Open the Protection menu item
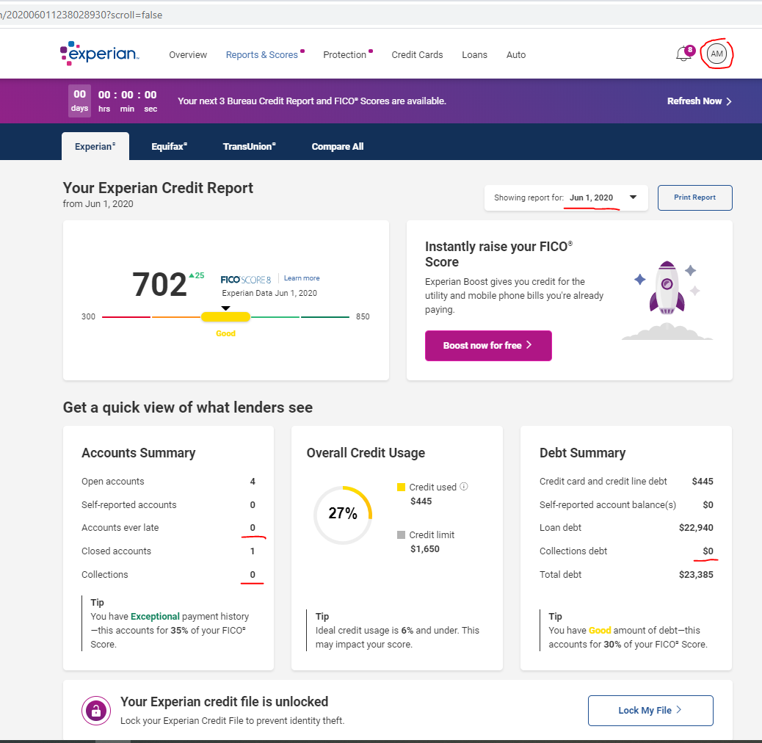This screenshot has height=743, width=762. pyautogui.click(x=344, y=55)
